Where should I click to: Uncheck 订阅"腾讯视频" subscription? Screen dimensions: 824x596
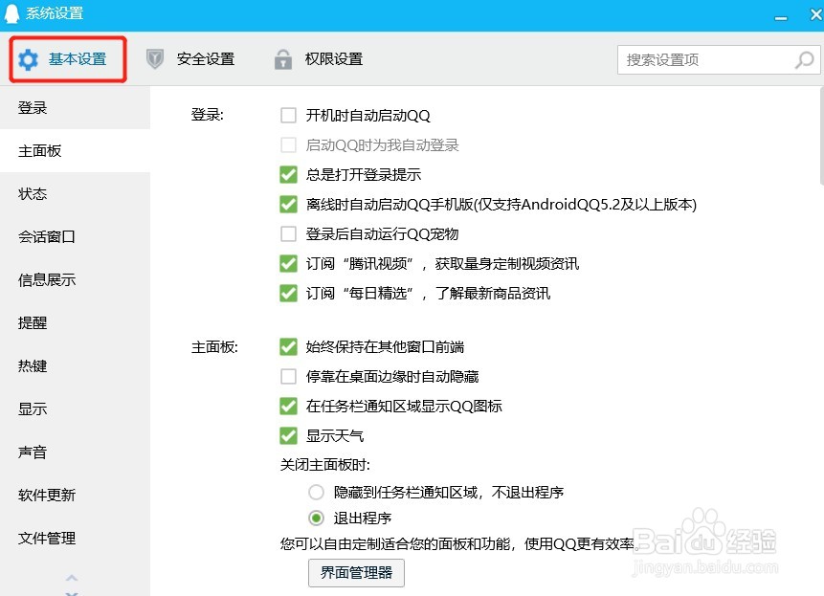click(x=288, y=264)
